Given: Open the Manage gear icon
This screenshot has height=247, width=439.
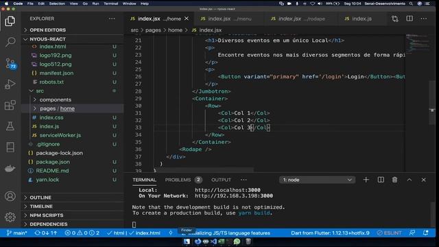Looking at the screenshot, I should pos(10,217).
